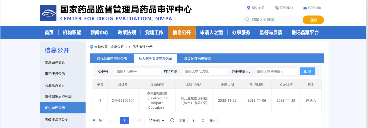Click the 公示日期 value 2023-11-29

click(x=286, y=101)
